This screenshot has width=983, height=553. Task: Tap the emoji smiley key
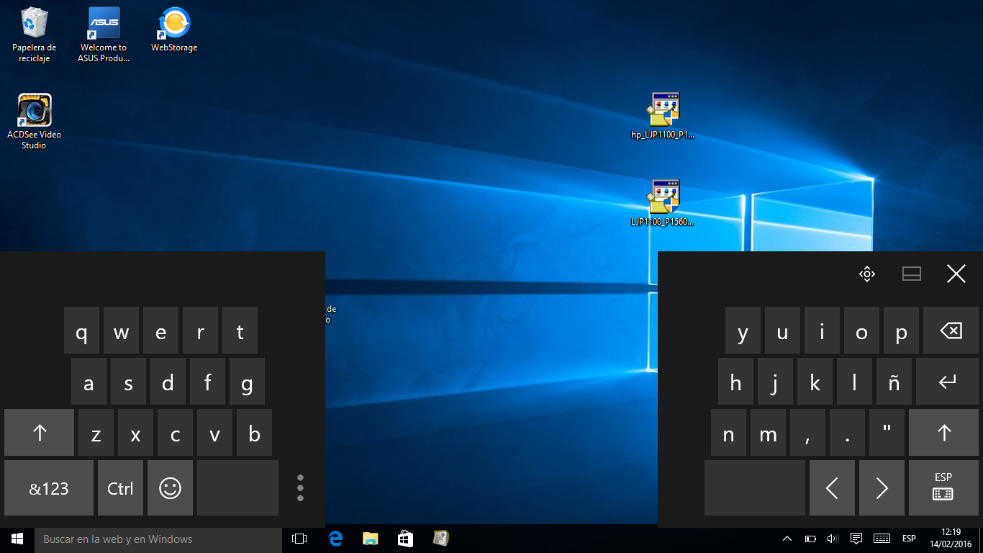170,488
